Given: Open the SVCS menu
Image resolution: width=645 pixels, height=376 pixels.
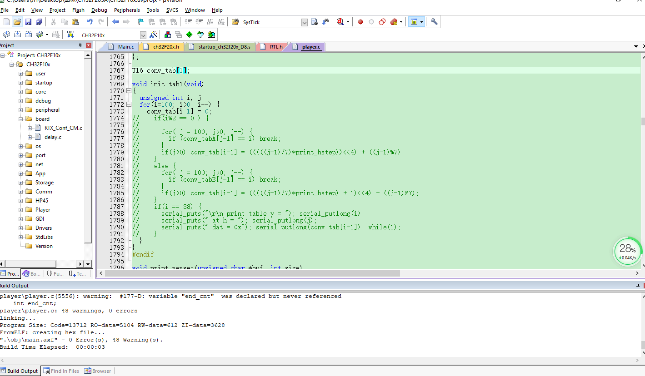Looking at the screenshot, I should [172, 10].
